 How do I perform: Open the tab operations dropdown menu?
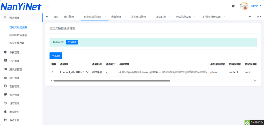(x=259, y=17)
